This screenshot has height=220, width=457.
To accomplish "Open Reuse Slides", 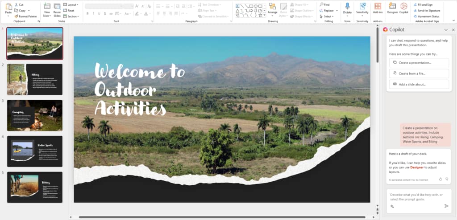I will 57,10.
